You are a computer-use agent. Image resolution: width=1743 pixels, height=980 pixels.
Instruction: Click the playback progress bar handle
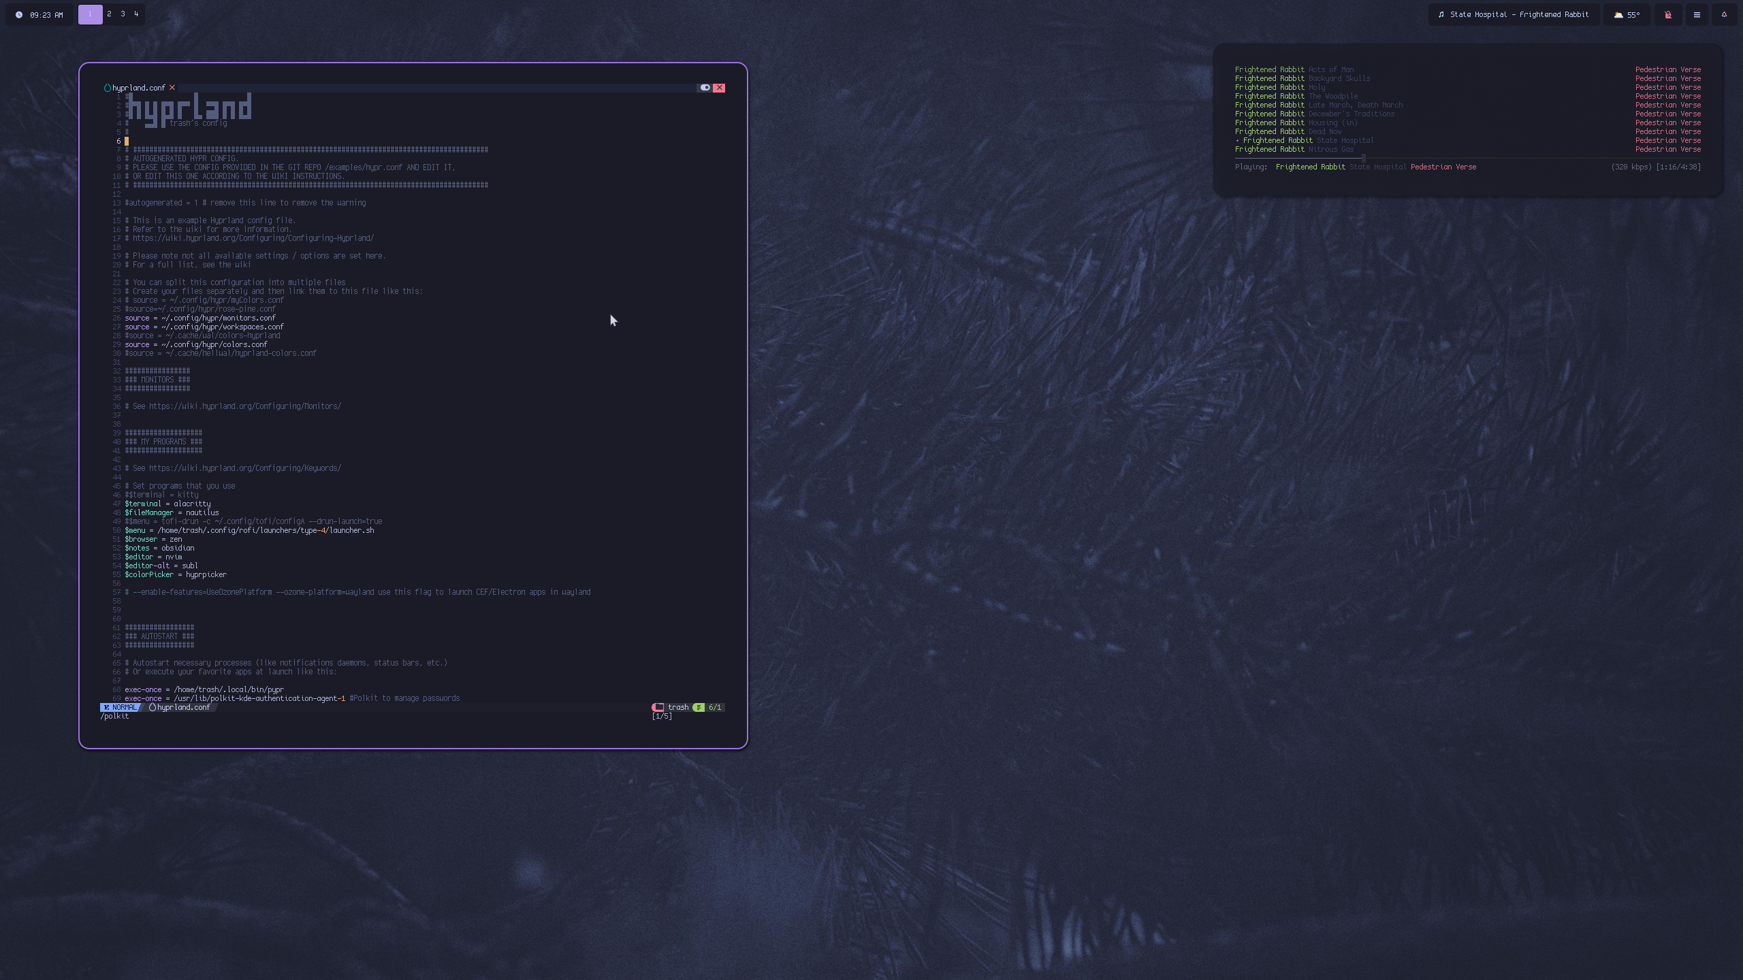(x=1363, y=158)
